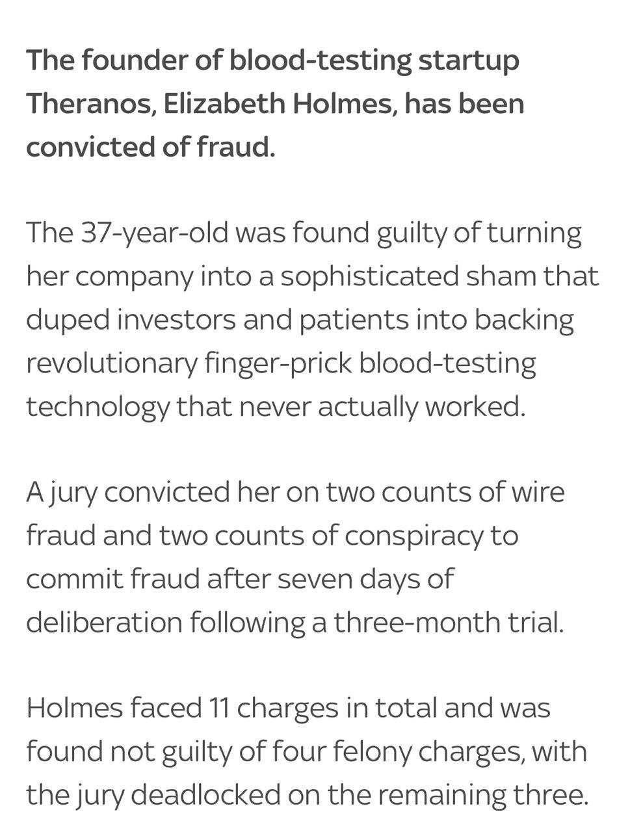Click the words 'remaining three.'

point(473,794)
